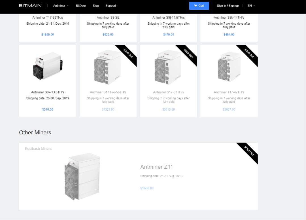This screenshot has width=306, height=220.
Task: Click the Antminer S17-53TH/s product image
Action: point(168,67)
